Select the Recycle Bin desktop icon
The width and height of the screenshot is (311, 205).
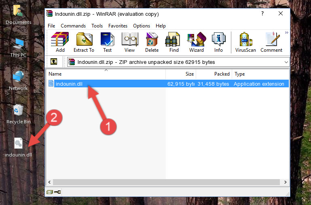point(19,114)
